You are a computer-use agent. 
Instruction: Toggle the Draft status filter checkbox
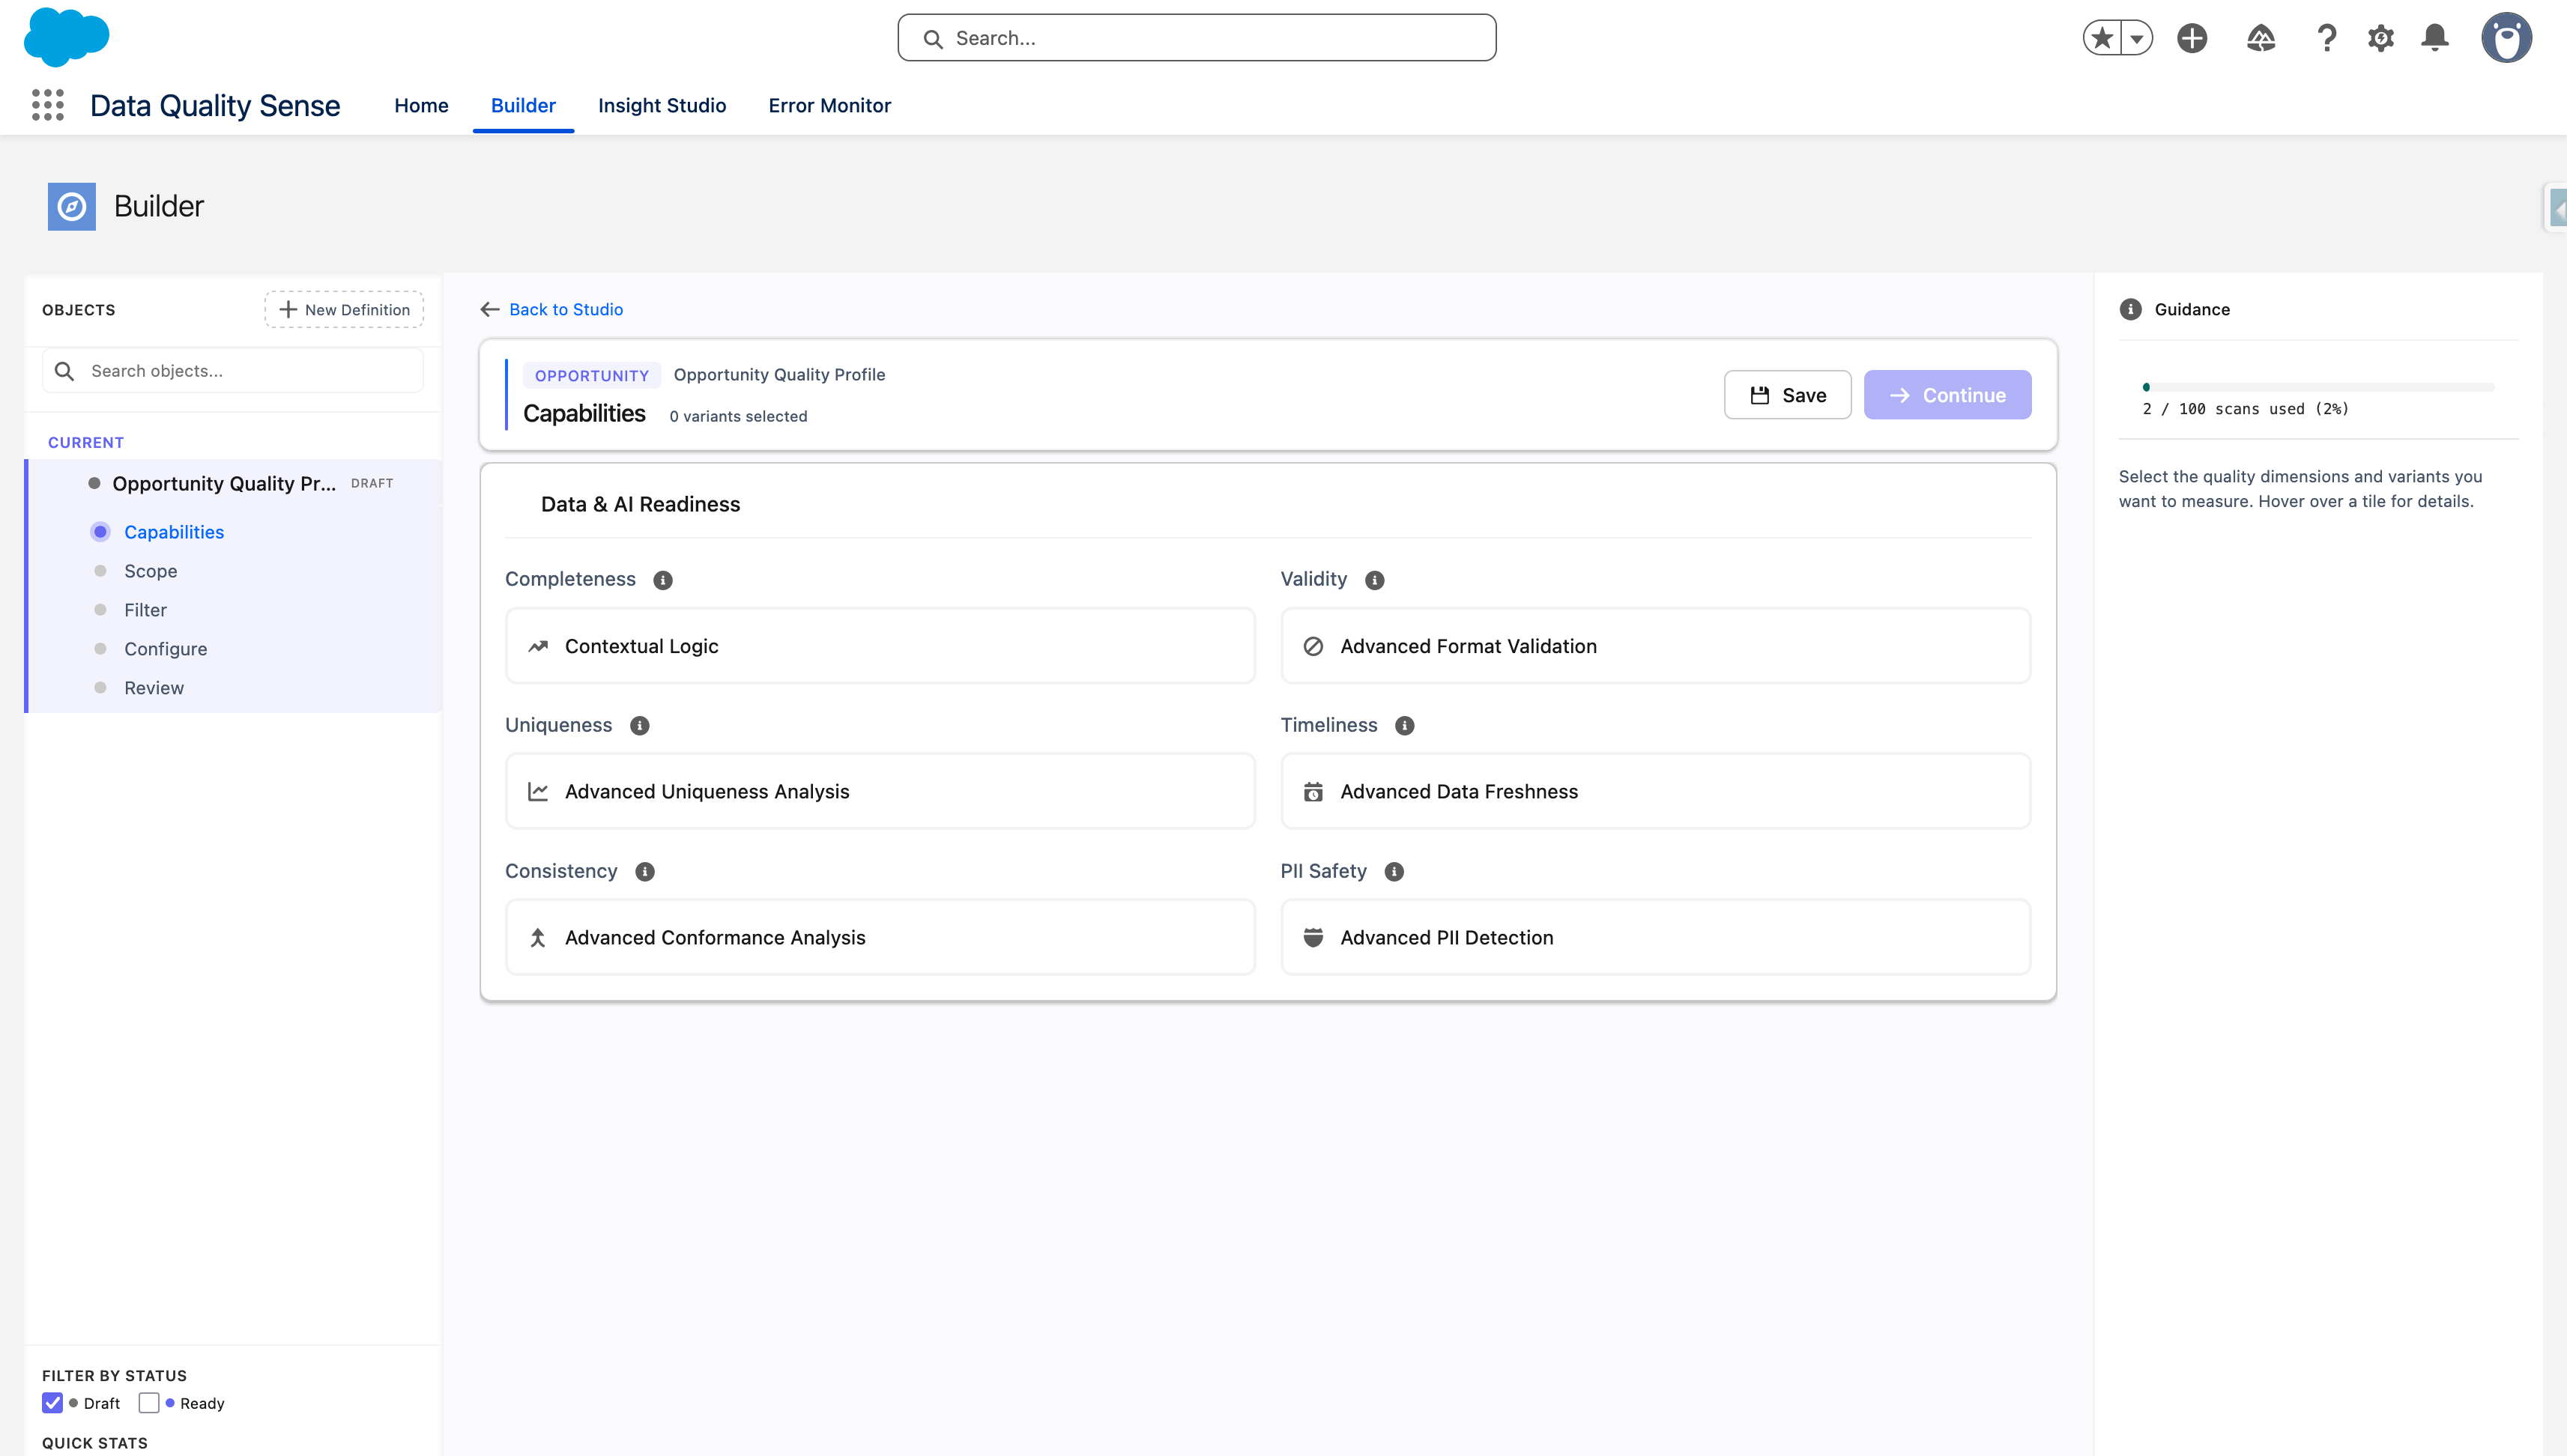pyautogui.click(x=53, y=1403)
